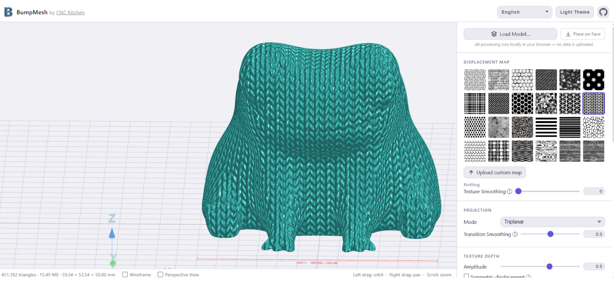
Task: Select the wood grain swirl displacement map
Action: (x=546, y=151)
